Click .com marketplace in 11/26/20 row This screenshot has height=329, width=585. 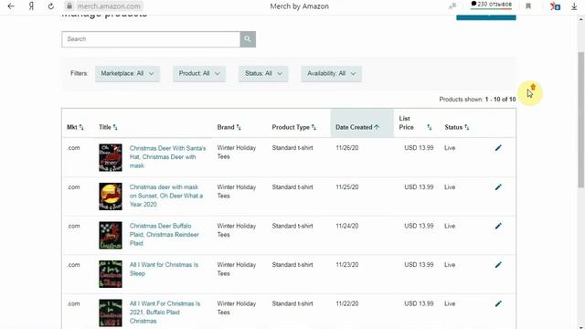(73, 148)
